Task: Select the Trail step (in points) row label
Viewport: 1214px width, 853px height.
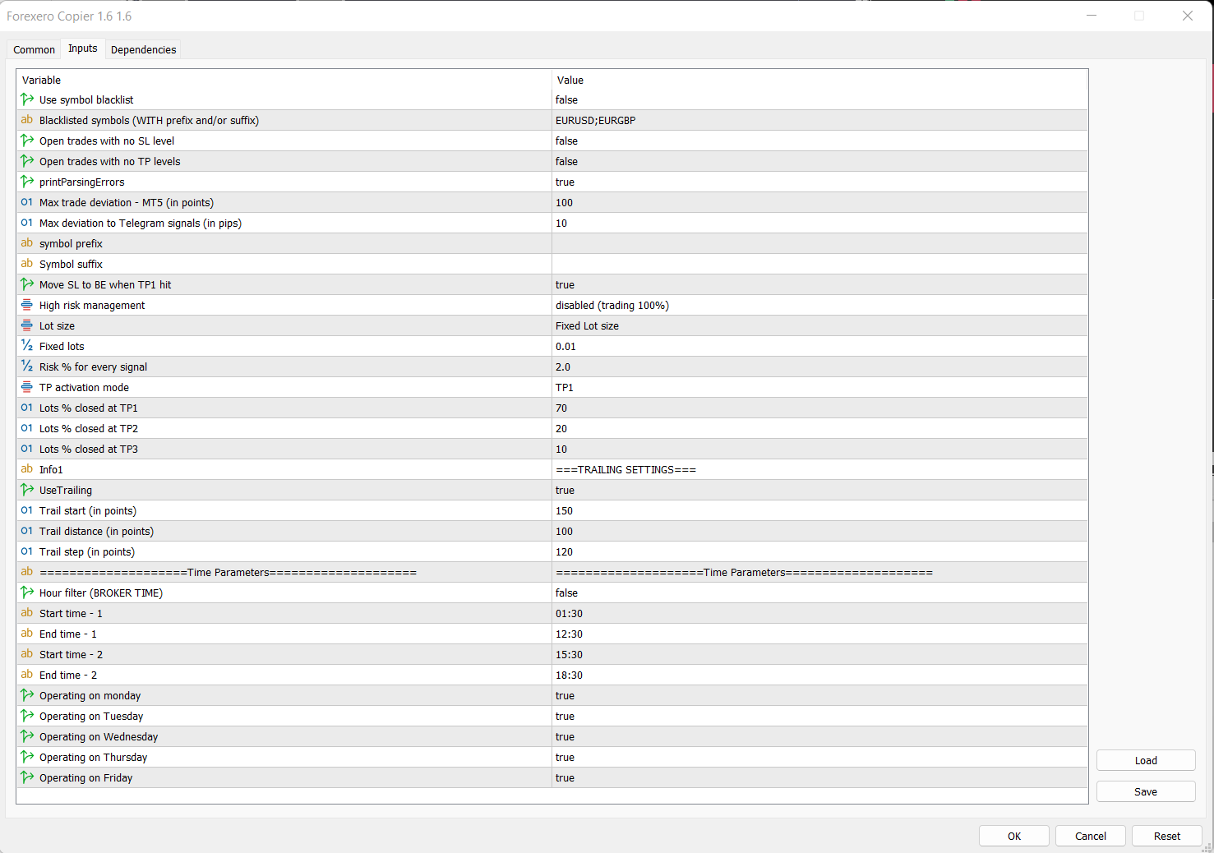Action: pyautogui.click(x=87, y=551)
